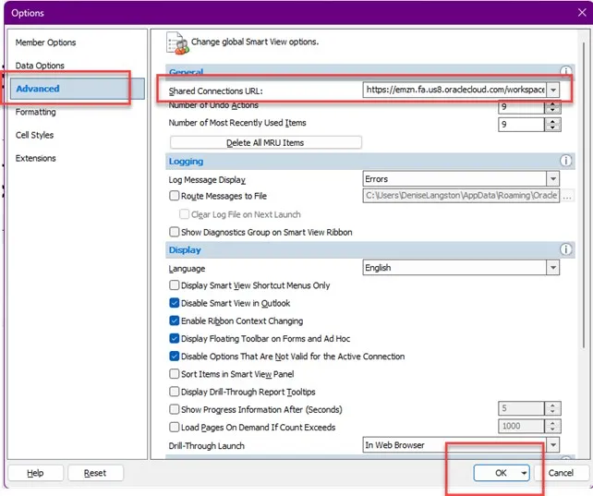Click the 'Log Message Display' label
This screenshot has width=593, height=496.
point(207,179)
